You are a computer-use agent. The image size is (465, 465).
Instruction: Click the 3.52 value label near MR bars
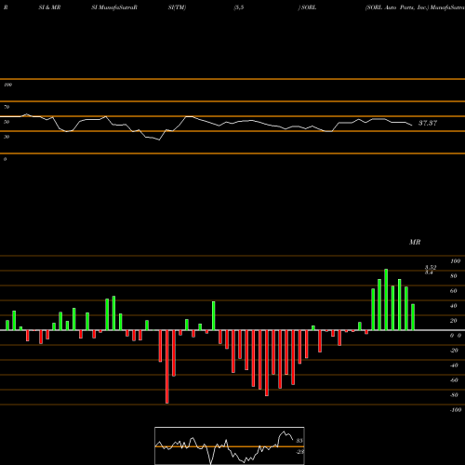[431, 267]
